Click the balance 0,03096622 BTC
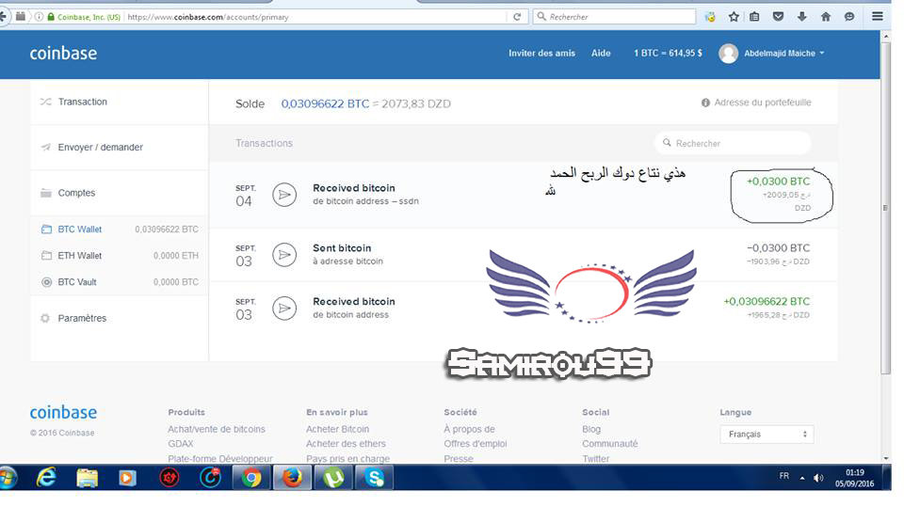This screenshot has width=904, height=507. 325,103
